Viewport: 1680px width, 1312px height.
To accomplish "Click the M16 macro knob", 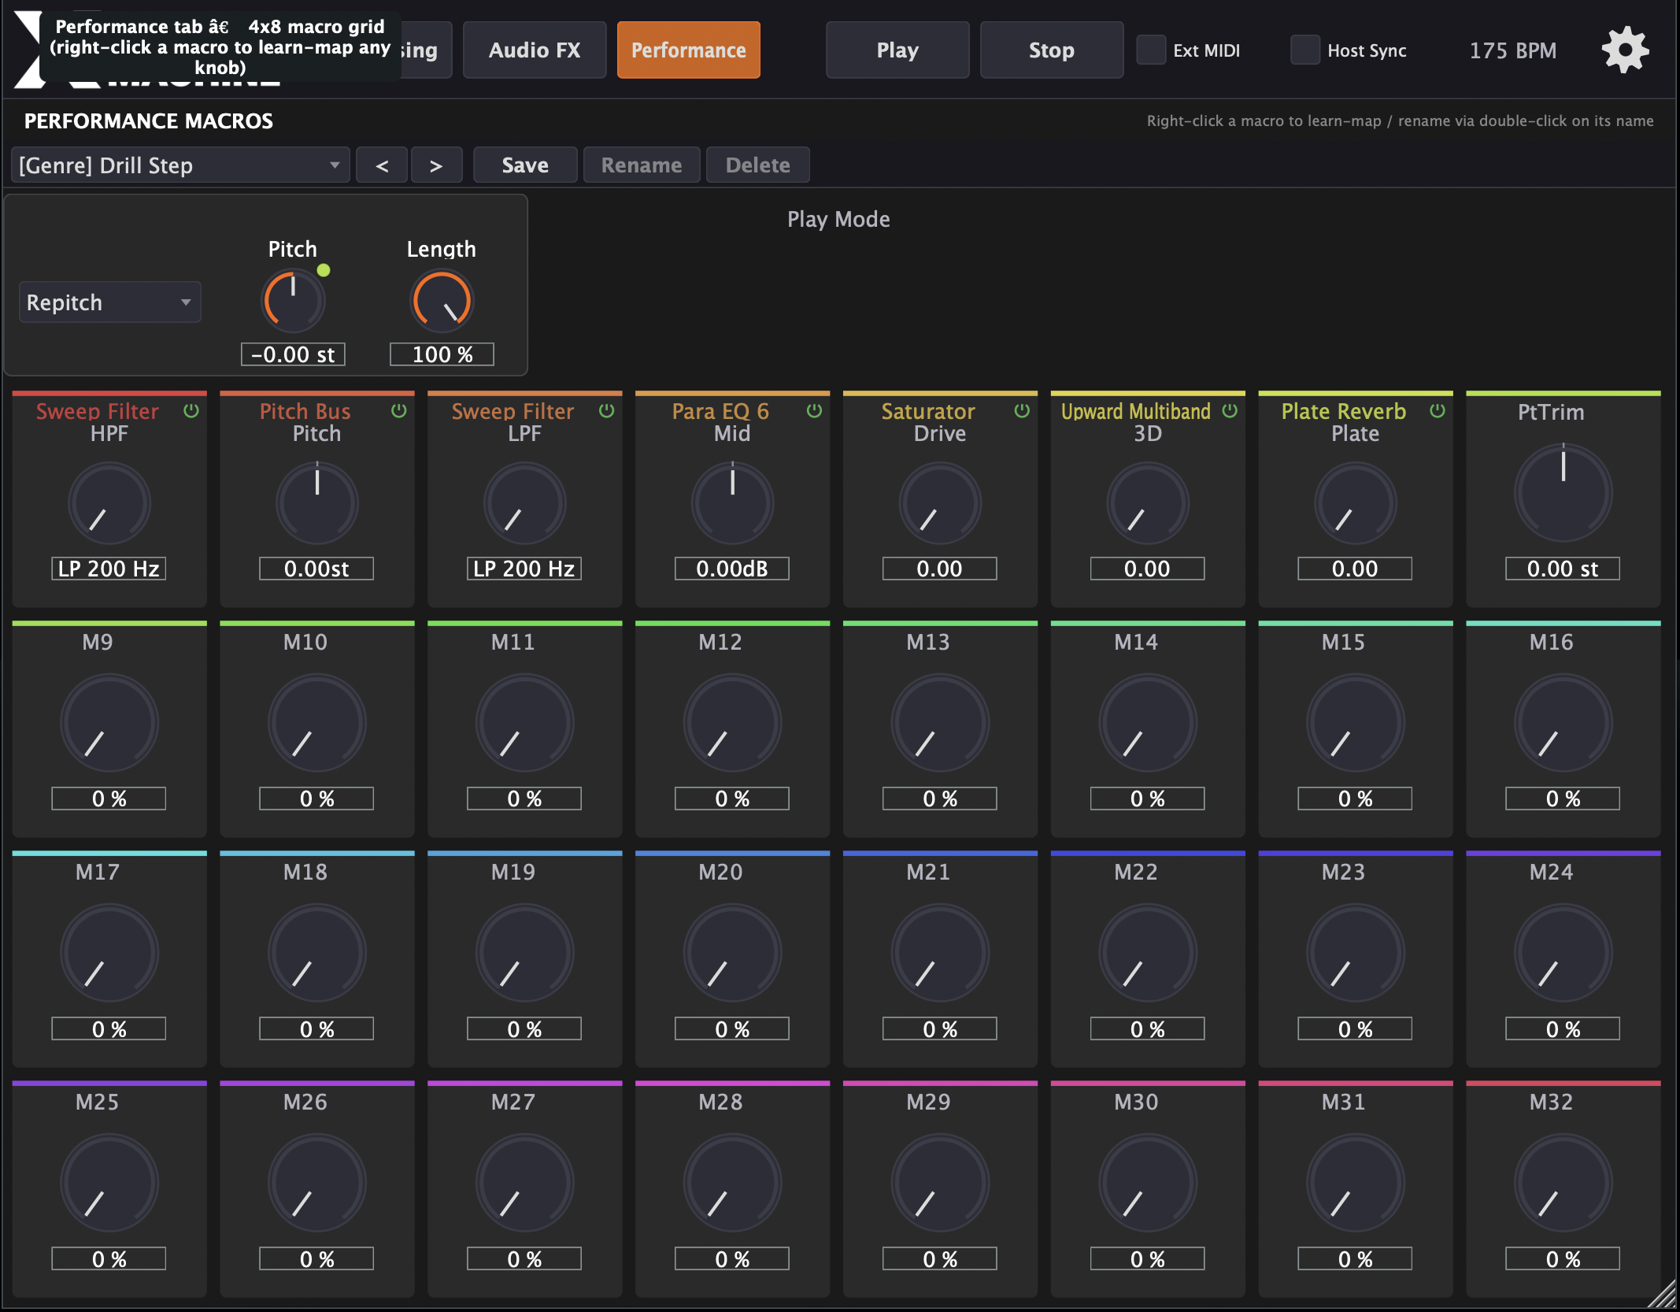I will point(1563,723).
